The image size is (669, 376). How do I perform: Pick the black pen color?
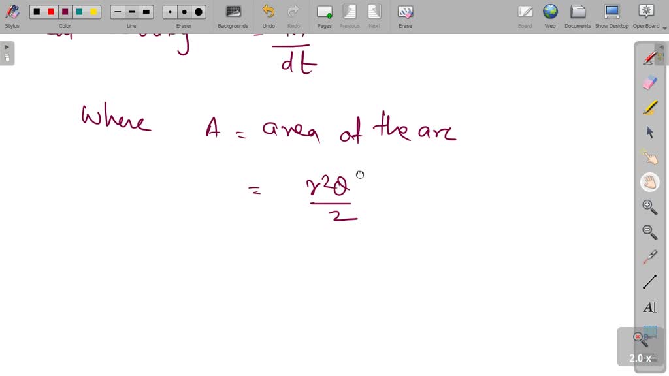(x=37, y=12)
